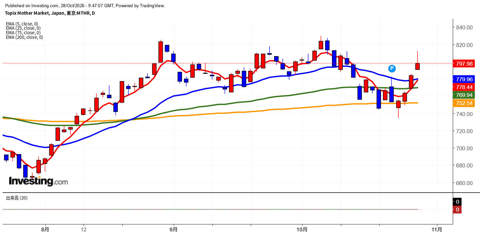
Task: Click the 680.00 price axis label
Action: click(x=464, y=165)
